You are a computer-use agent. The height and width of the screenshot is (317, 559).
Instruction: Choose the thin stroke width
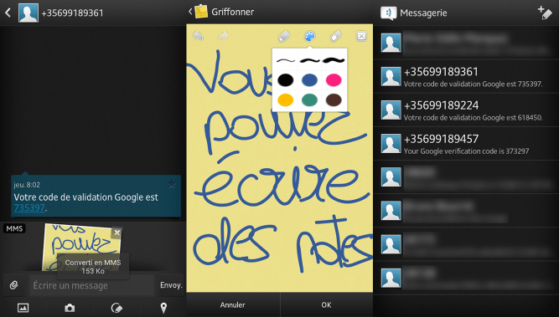(x=286, y=60)
